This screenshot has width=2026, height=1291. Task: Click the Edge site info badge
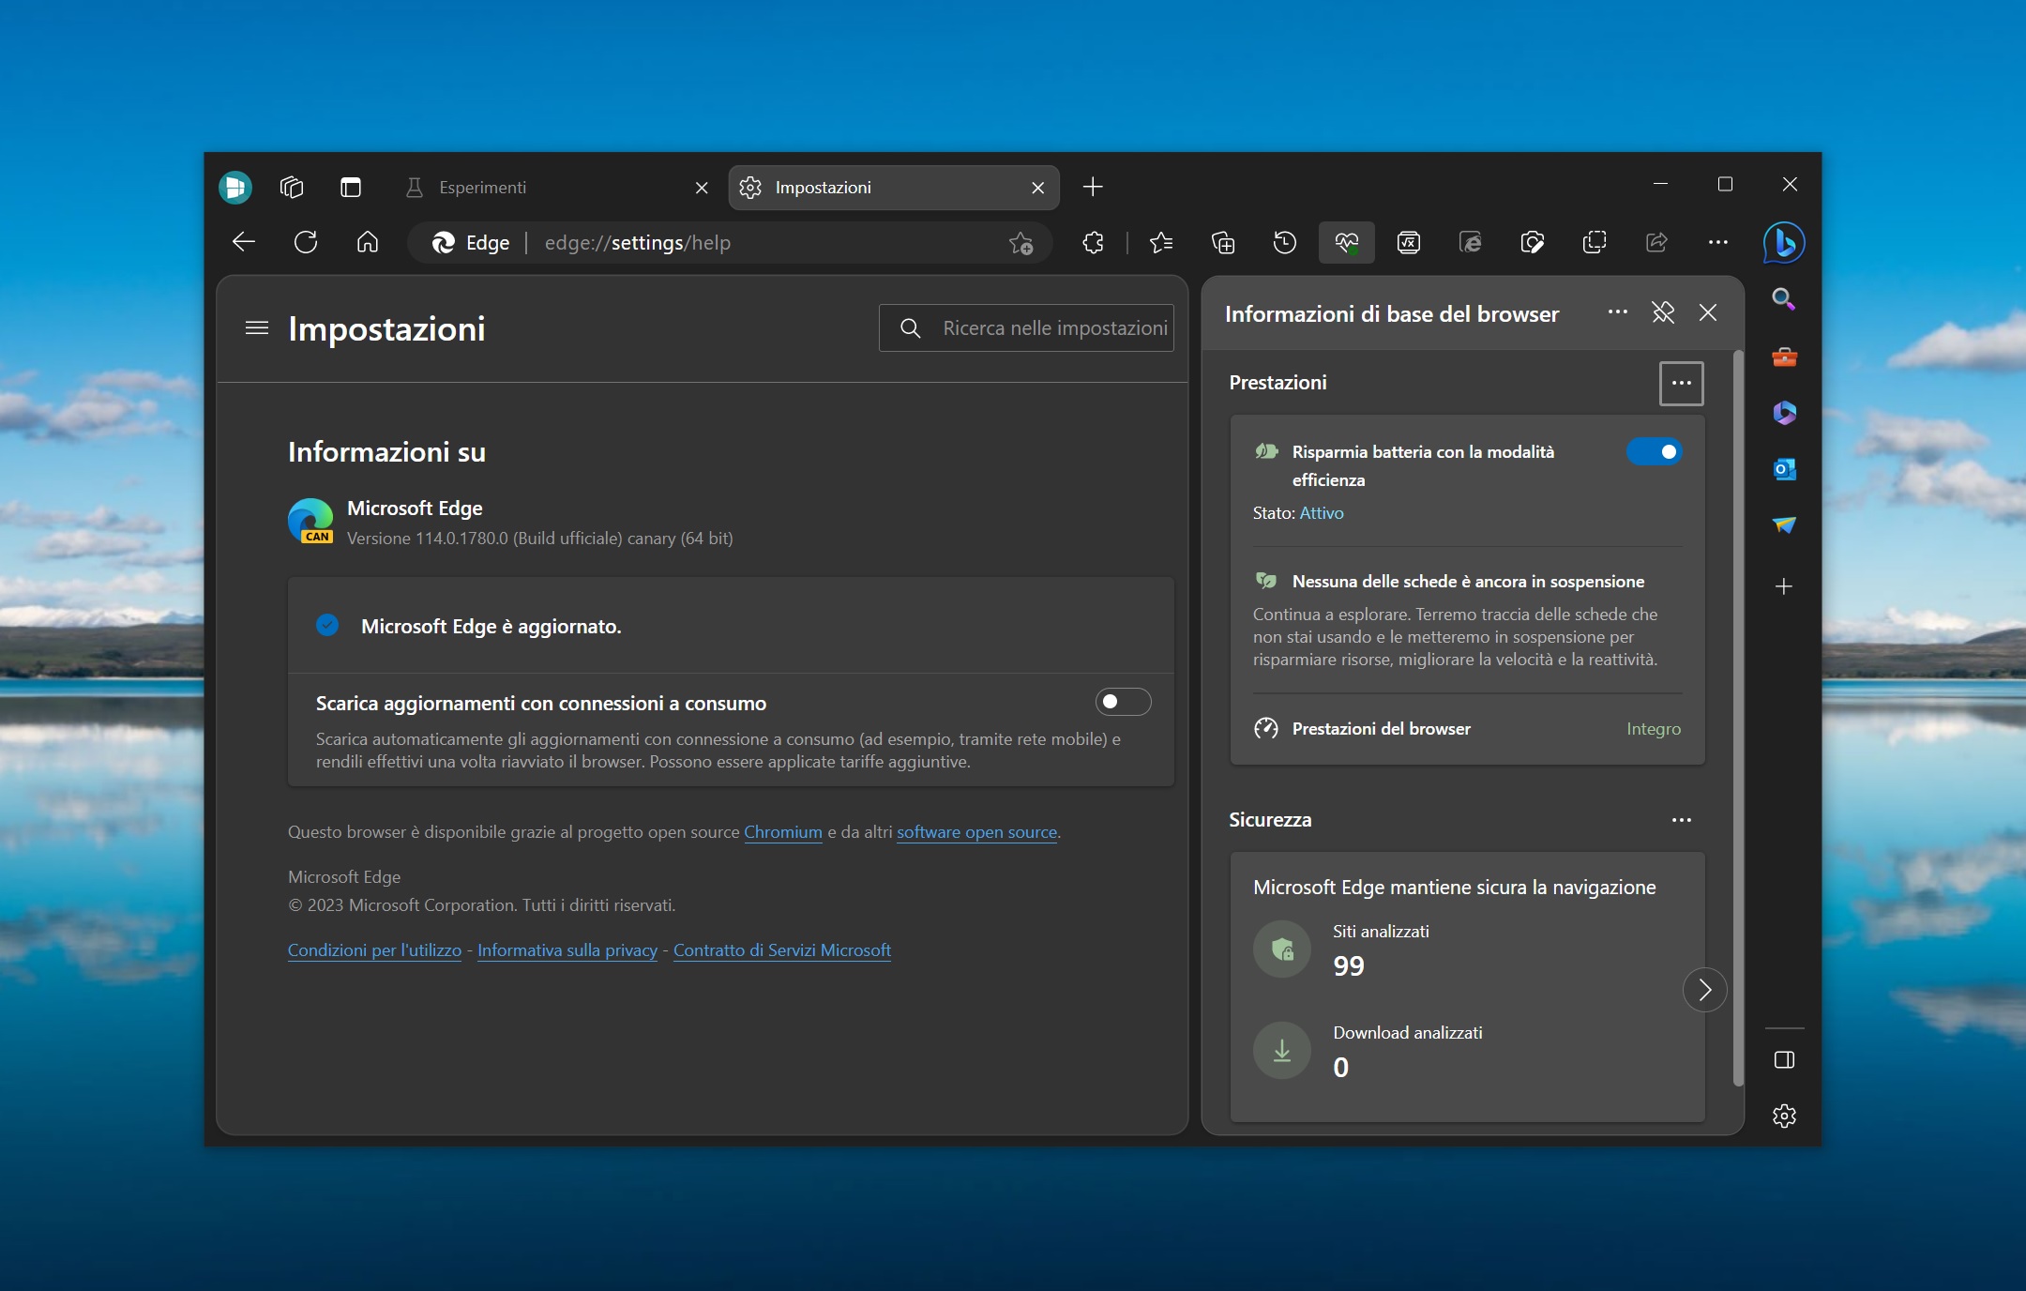[x=471, y=243]
